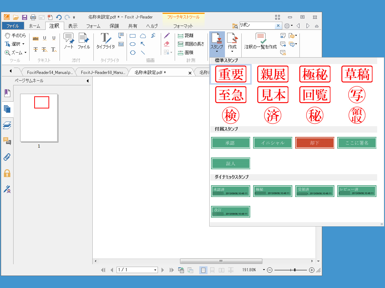Focus the リボン search field
This screenshot has width=385, height=288.
(257, 25)
